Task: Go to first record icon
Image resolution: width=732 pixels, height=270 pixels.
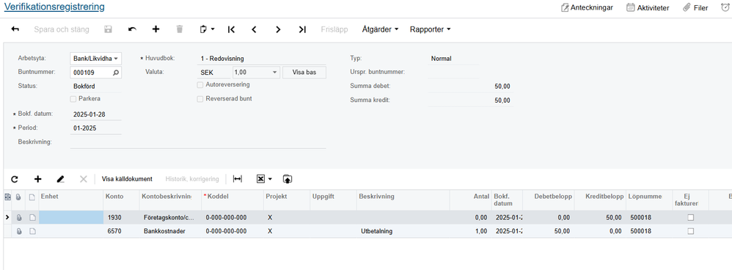Action: pos(231,29)
